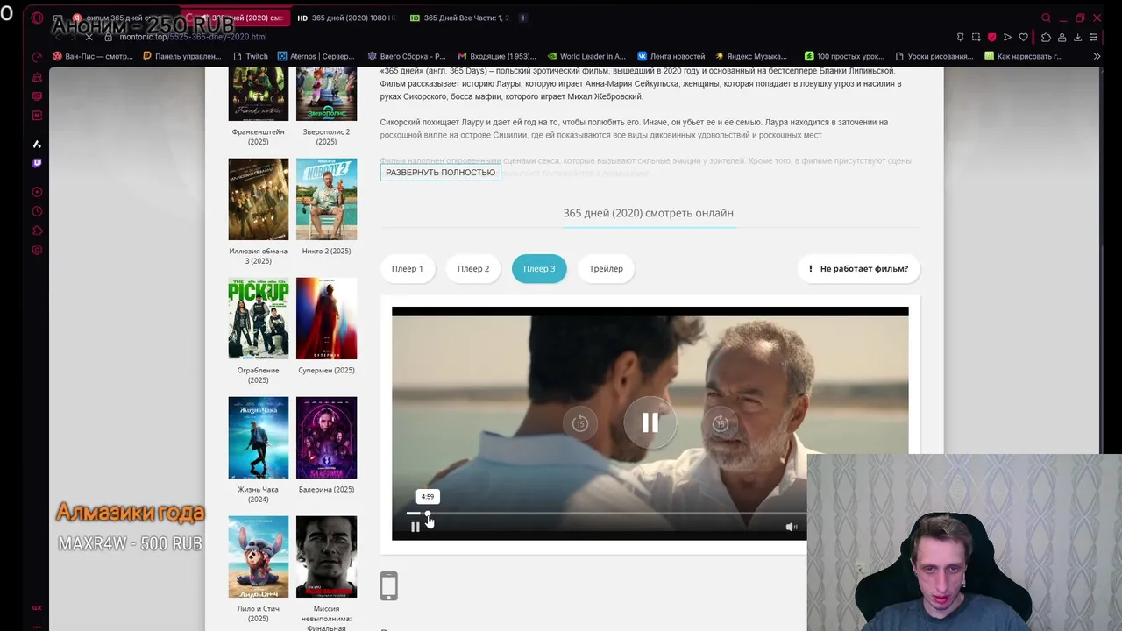The width and height of the screenshot is (1122, 631).
Task: Take a snapshot with the capture icon
Action: (x=976, y=37)
